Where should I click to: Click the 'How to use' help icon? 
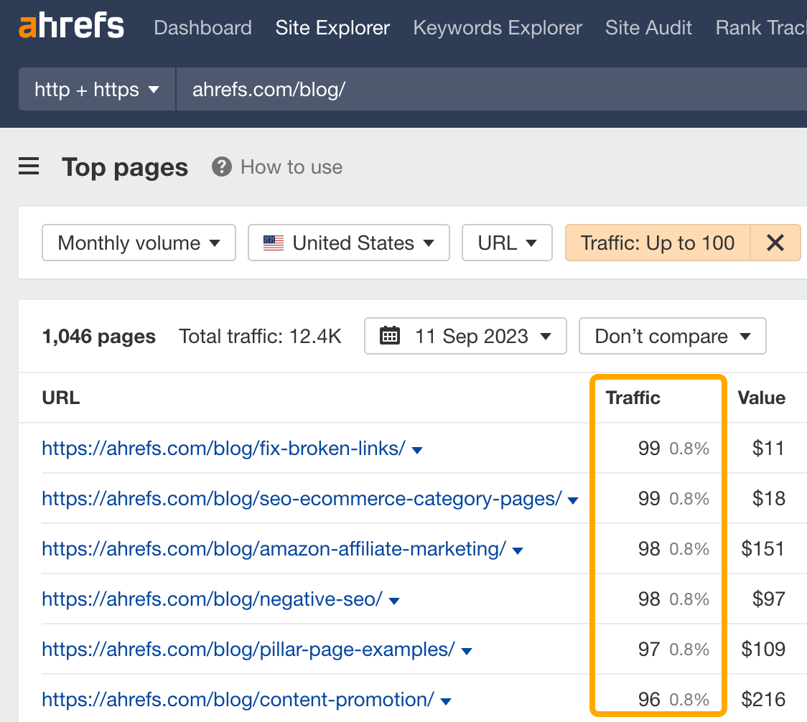[x=221, y=167]
